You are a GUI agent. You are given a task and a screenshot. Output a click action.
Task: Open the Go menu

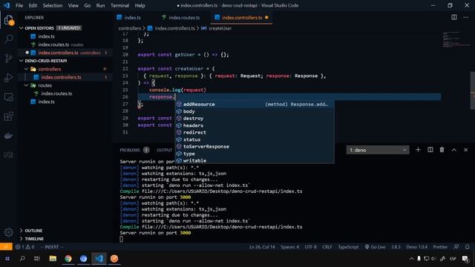(88, 5)
